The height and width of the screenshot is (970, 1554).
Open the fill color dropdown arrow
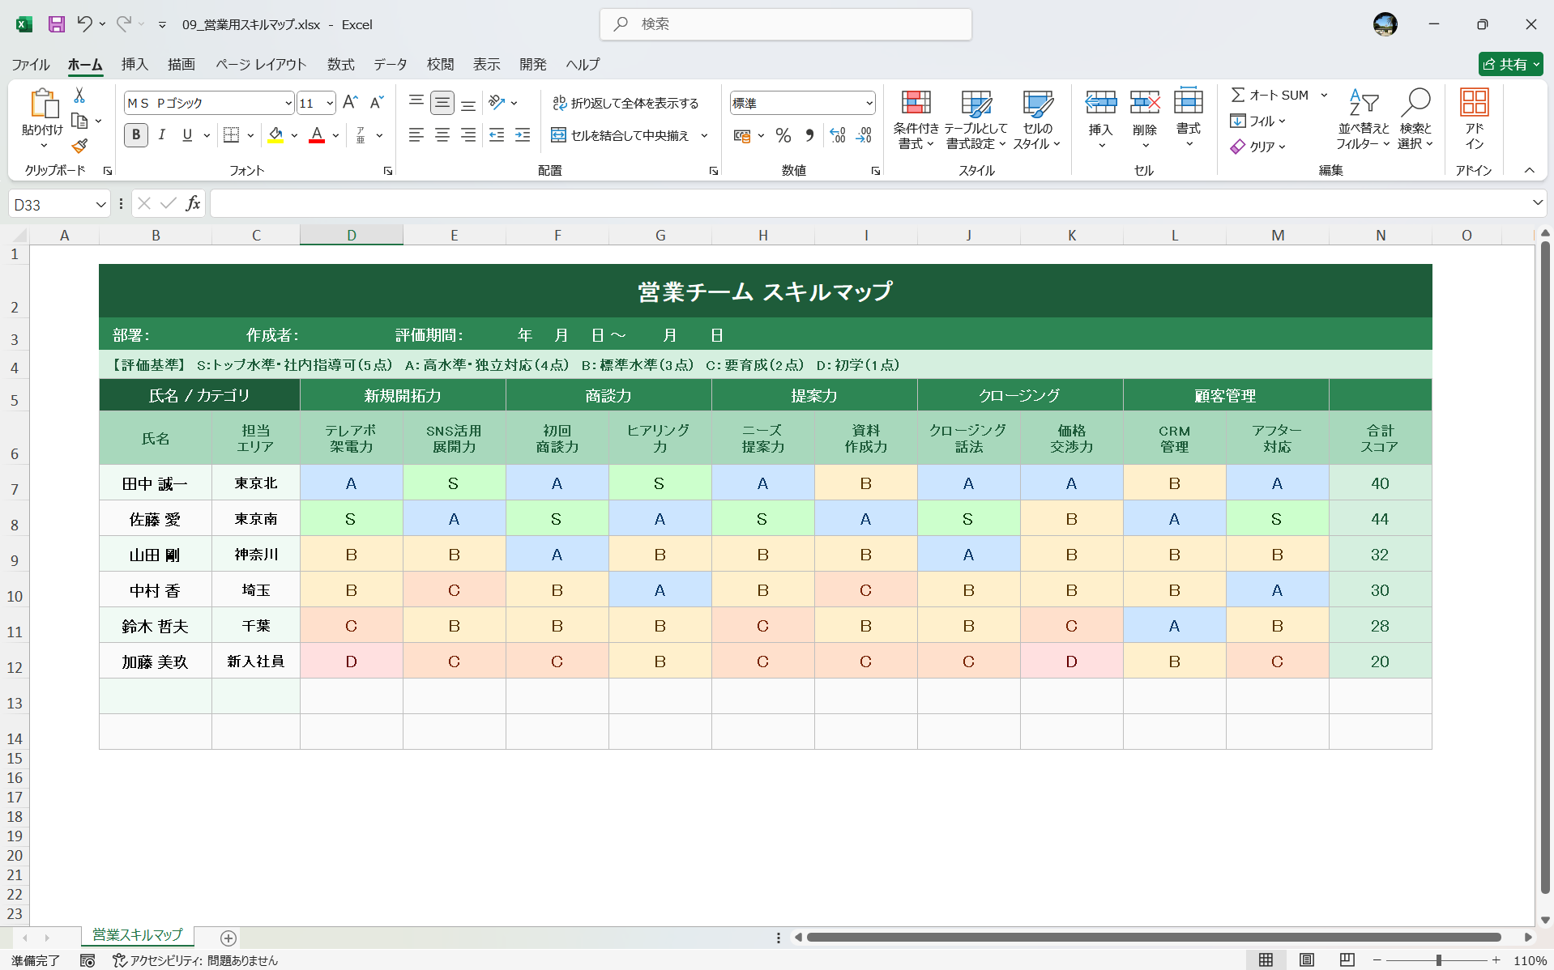pyautogui.click(x=294, y=135)
